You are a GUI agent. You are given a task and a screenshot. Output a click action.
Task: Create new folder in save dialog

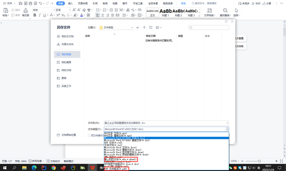tap(151, 28)
